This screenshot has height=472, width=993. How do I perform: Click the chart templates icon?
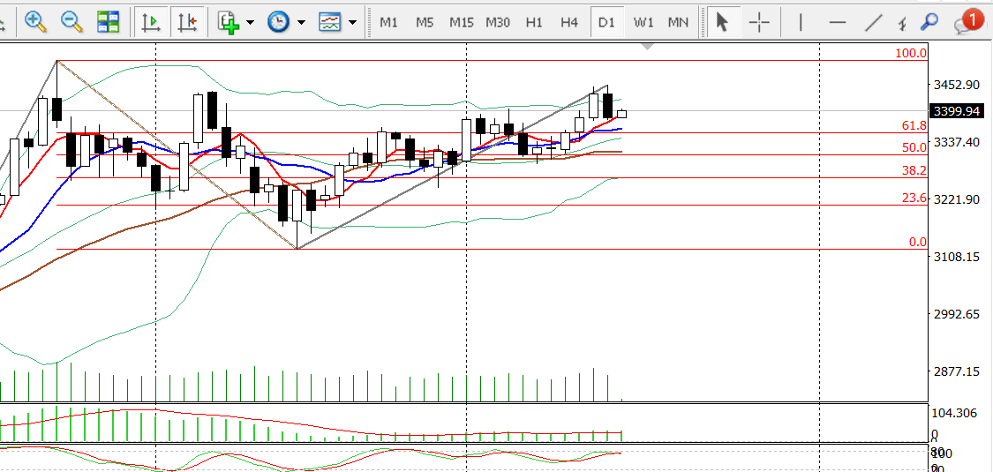pyautogui.click(x=330, y=22)
